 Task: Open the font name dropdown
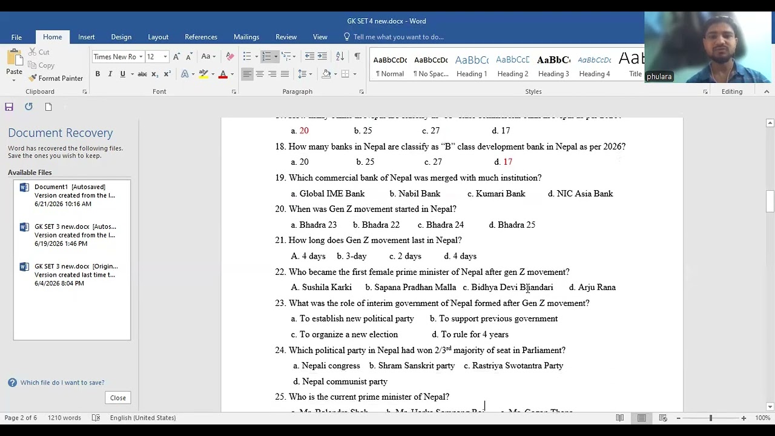(x=141, y=57)
